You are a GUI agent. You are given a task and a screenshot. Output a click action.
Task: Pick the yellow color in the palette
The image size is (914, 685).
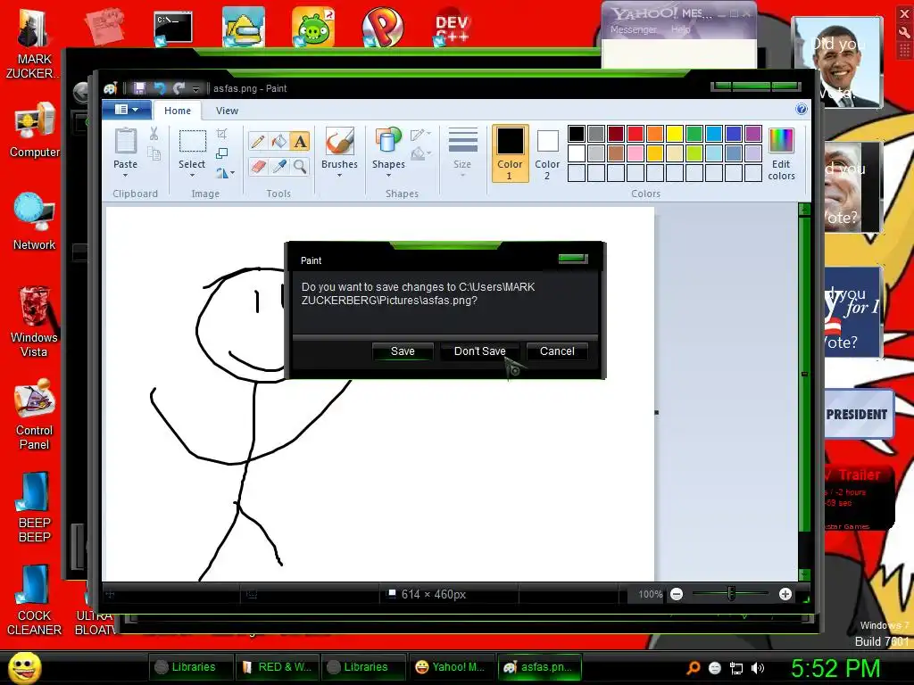pos(675,134)
